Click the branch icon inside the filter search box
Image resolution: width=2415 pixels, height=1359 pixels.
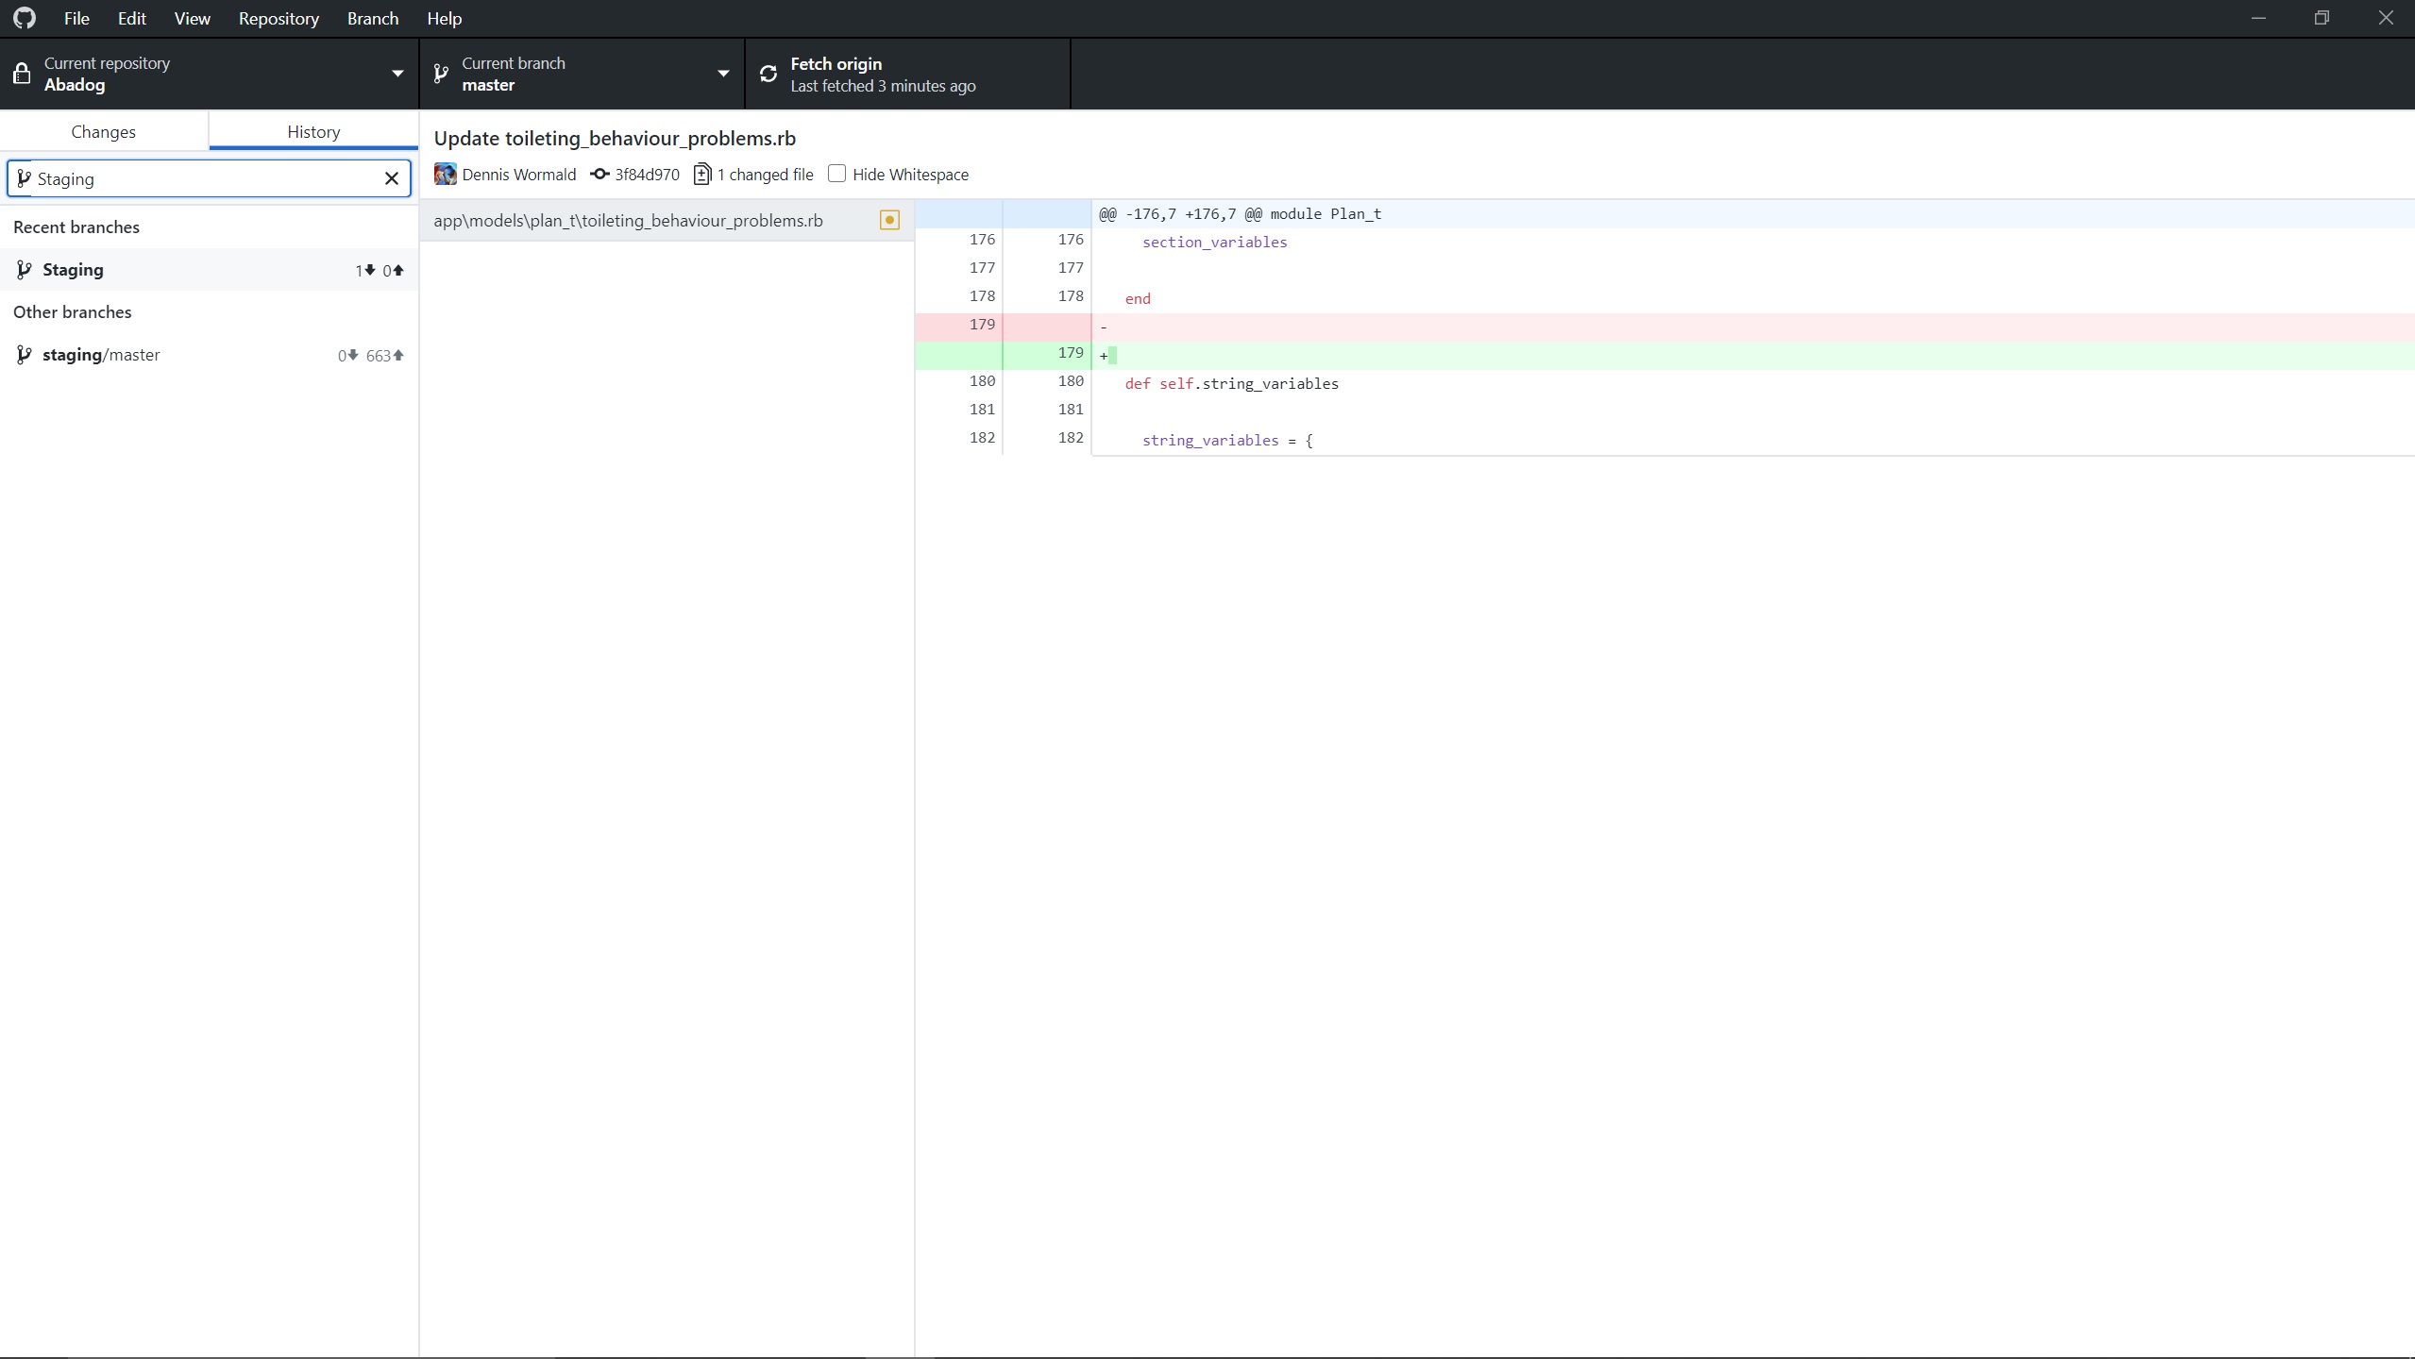coord(24,178)
